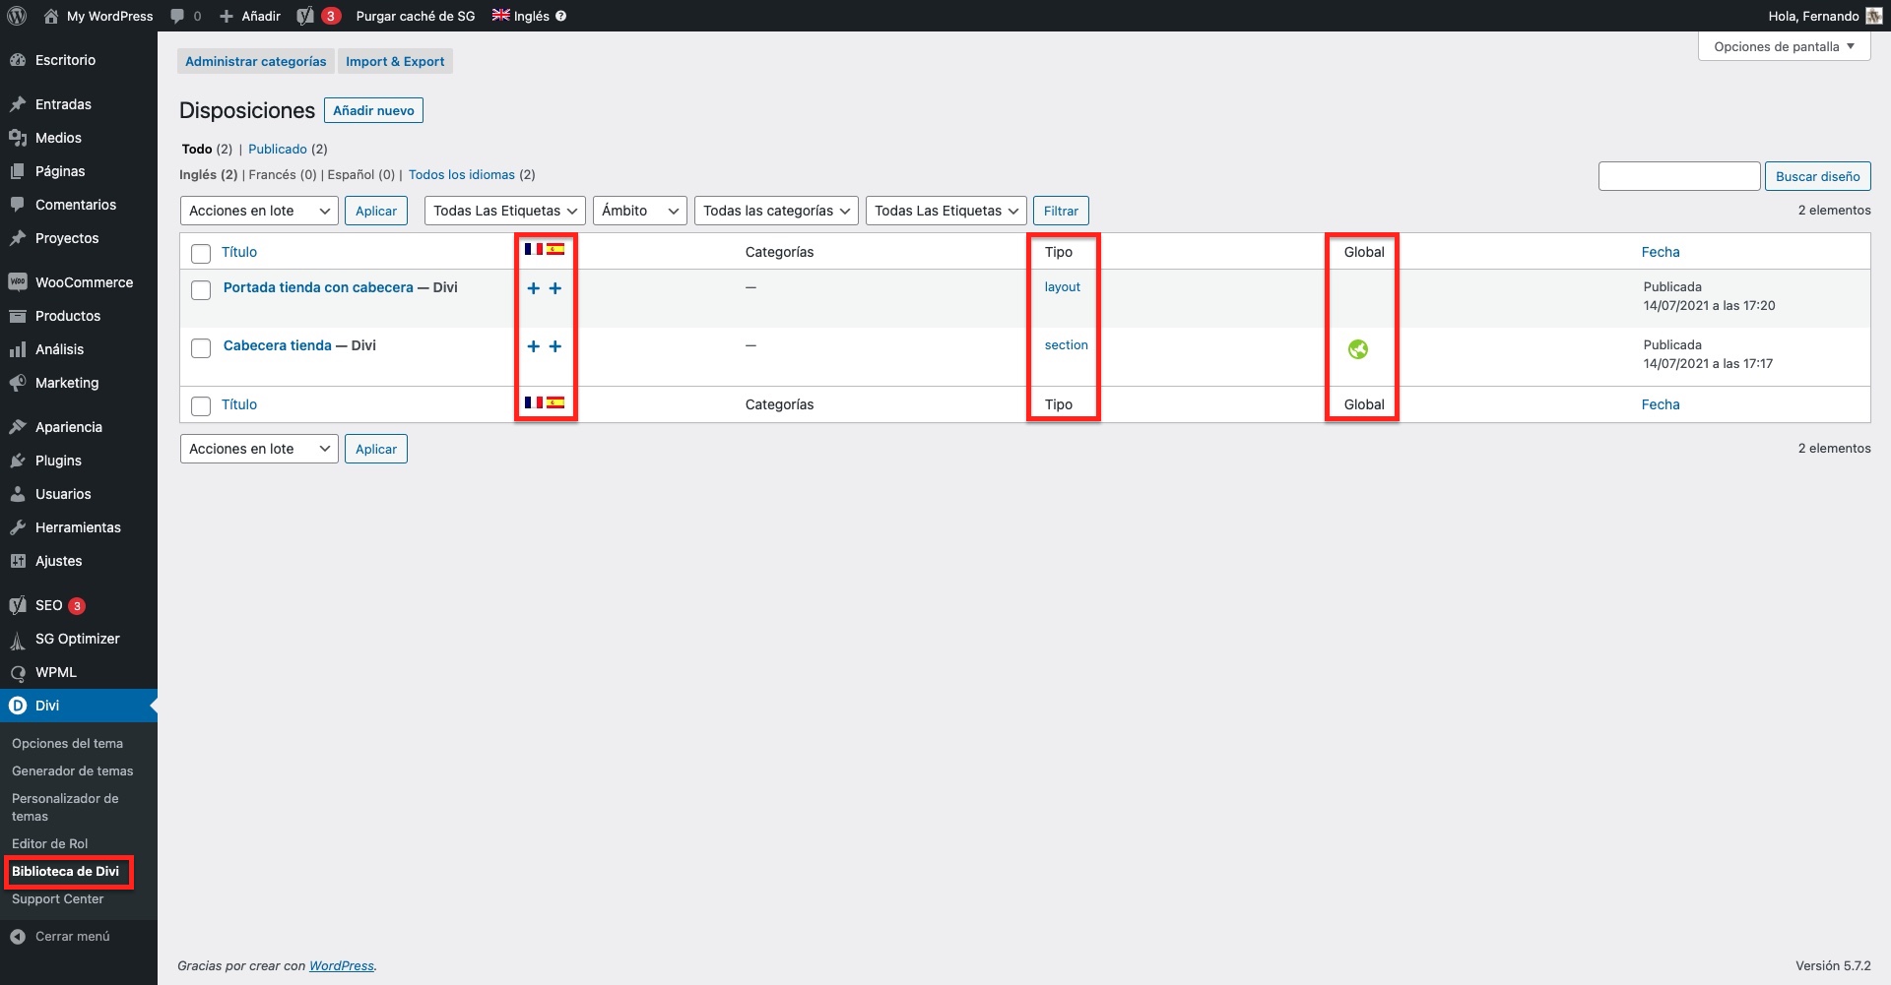
Task: Click Fernando's user avatar
Action: coord(1873,16)
